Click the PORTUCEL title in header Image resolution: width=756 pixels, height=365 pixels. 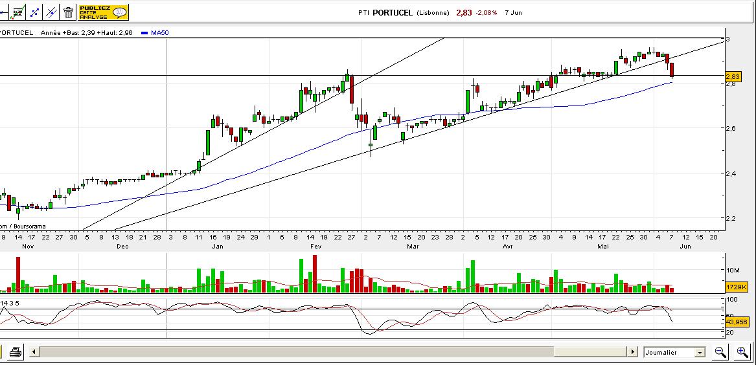pos(393,13)
